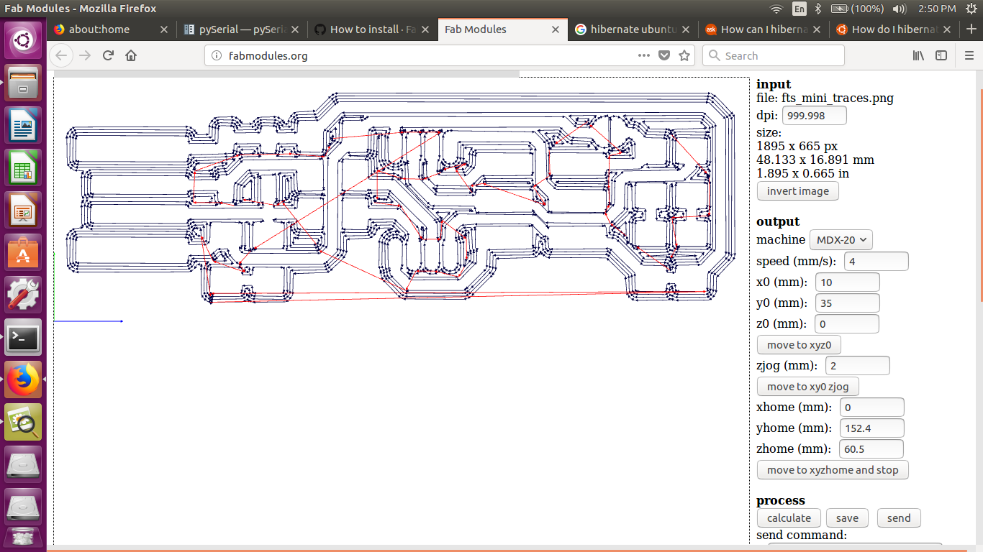983x552 pixels.
Task: Click the x0 (mm) input field
Action: point(848,282)
